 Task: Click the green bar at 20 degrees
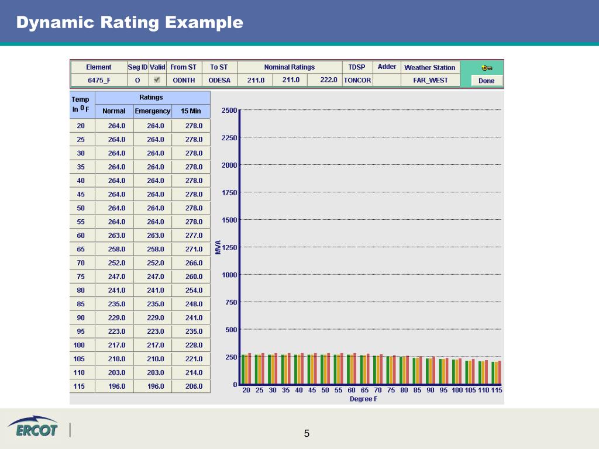243,369
